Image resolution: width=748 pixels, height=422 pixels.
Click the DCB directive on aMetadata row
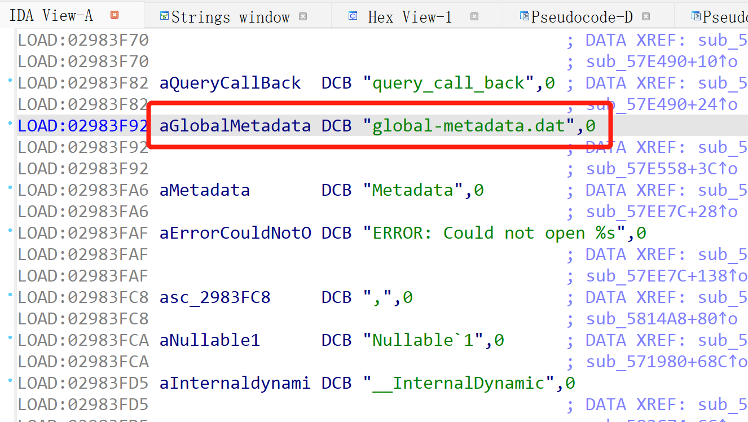pos(337,190)
